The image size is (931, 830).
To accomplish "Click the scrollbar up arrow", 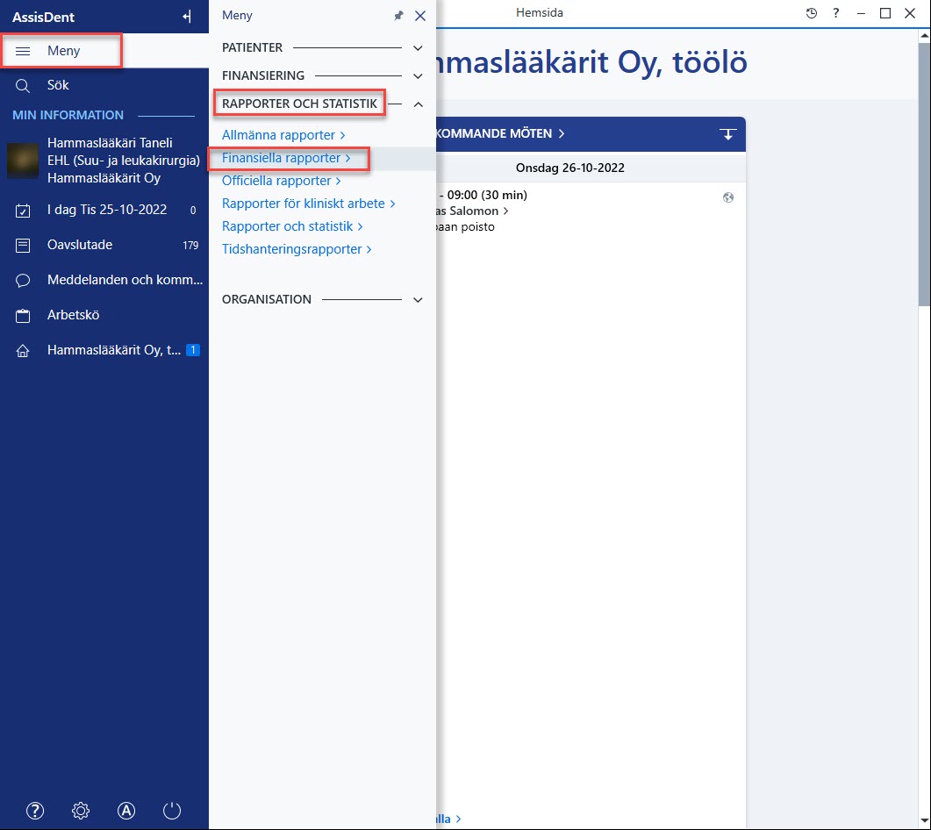I will 925,36.
